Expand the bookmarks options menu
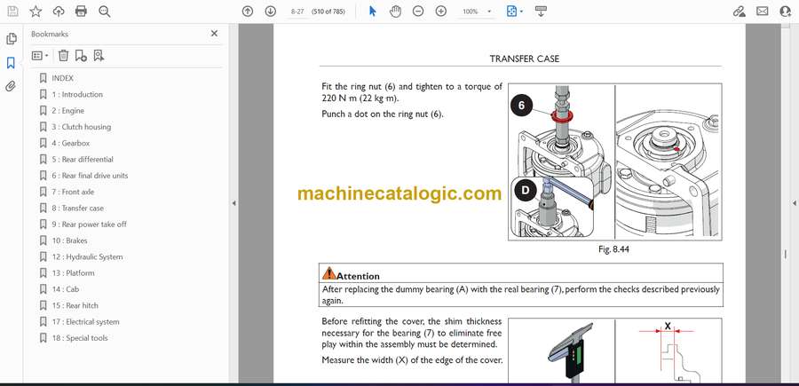The height and width of the screenshot is (386, 799). click(40, 55)
